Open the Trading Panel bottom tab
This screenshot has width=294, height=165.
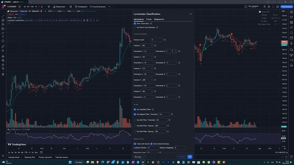(x=62, y=157)
